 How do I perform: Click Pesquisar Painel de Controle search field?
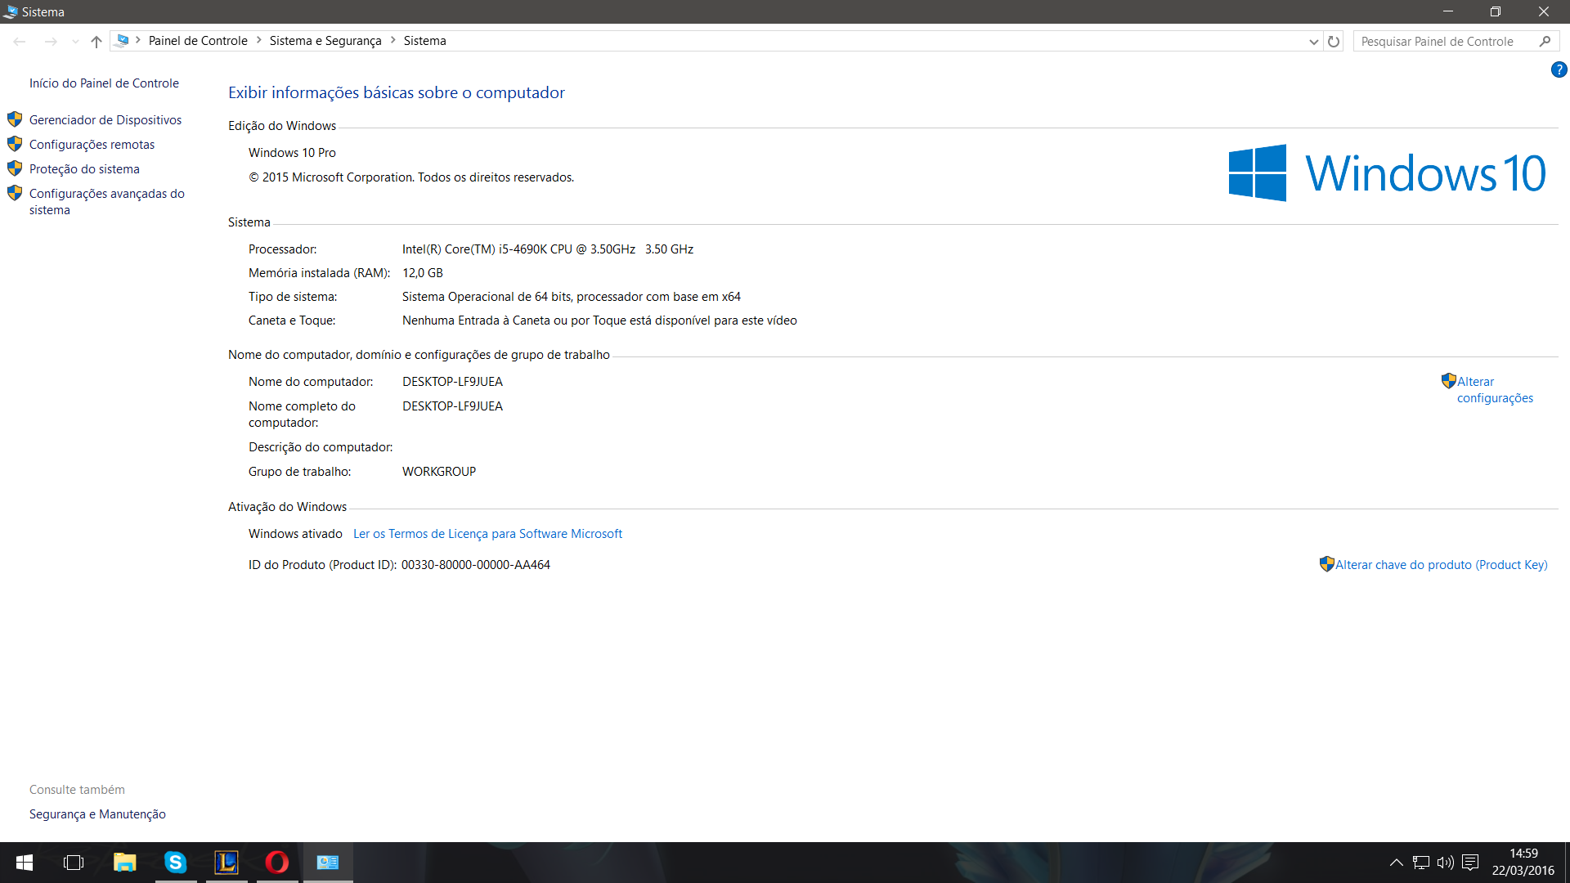pyautogui.click(x=1444, y=41)
